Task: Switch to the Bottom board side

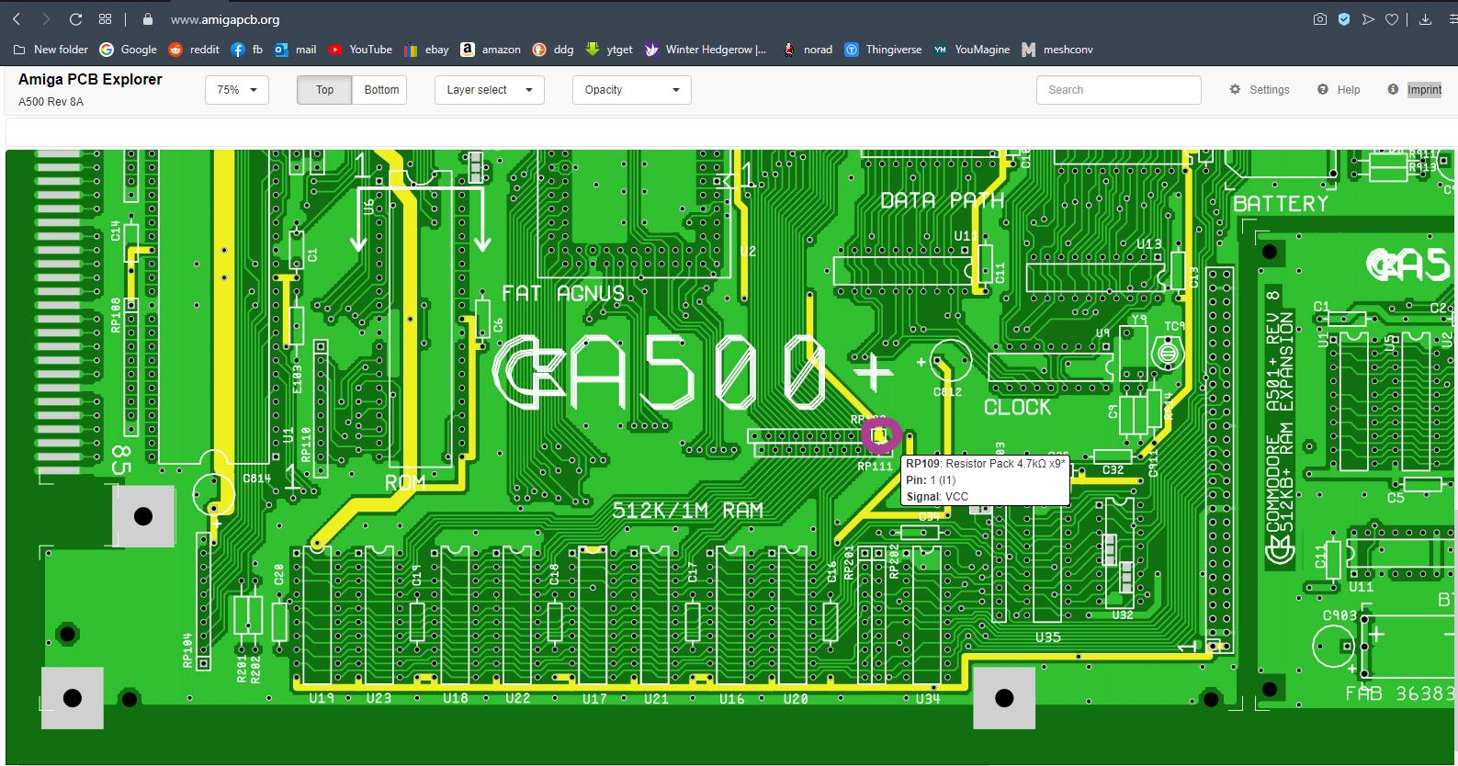Action: [x=381, y=90]
